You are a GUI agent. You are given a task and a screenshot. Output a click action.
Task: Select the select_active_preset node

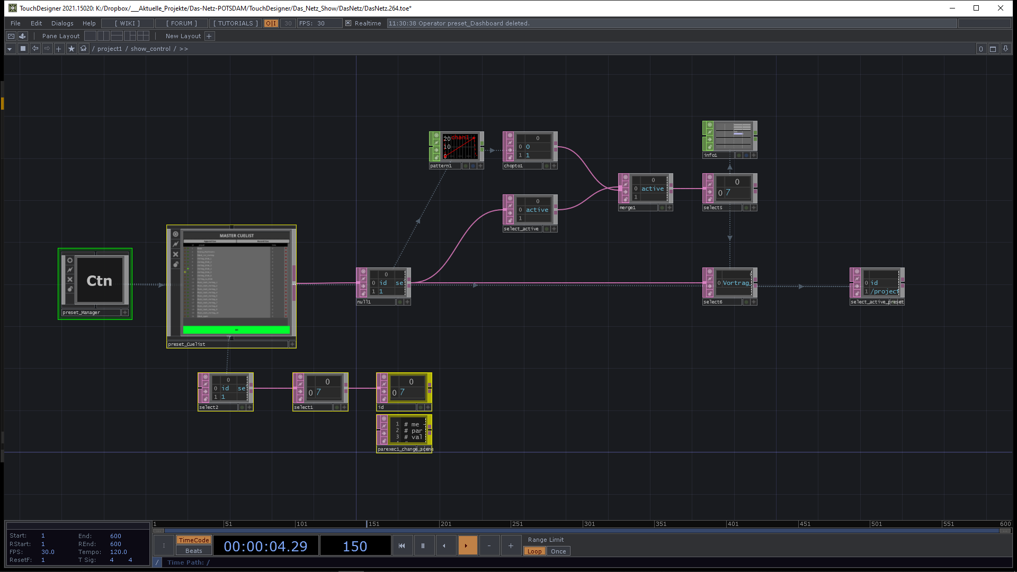[877, 287]
